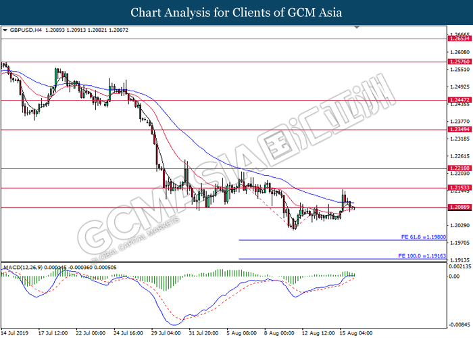Click the 1.20889 current price label
The image size is (473, 338).
point(459,207)
